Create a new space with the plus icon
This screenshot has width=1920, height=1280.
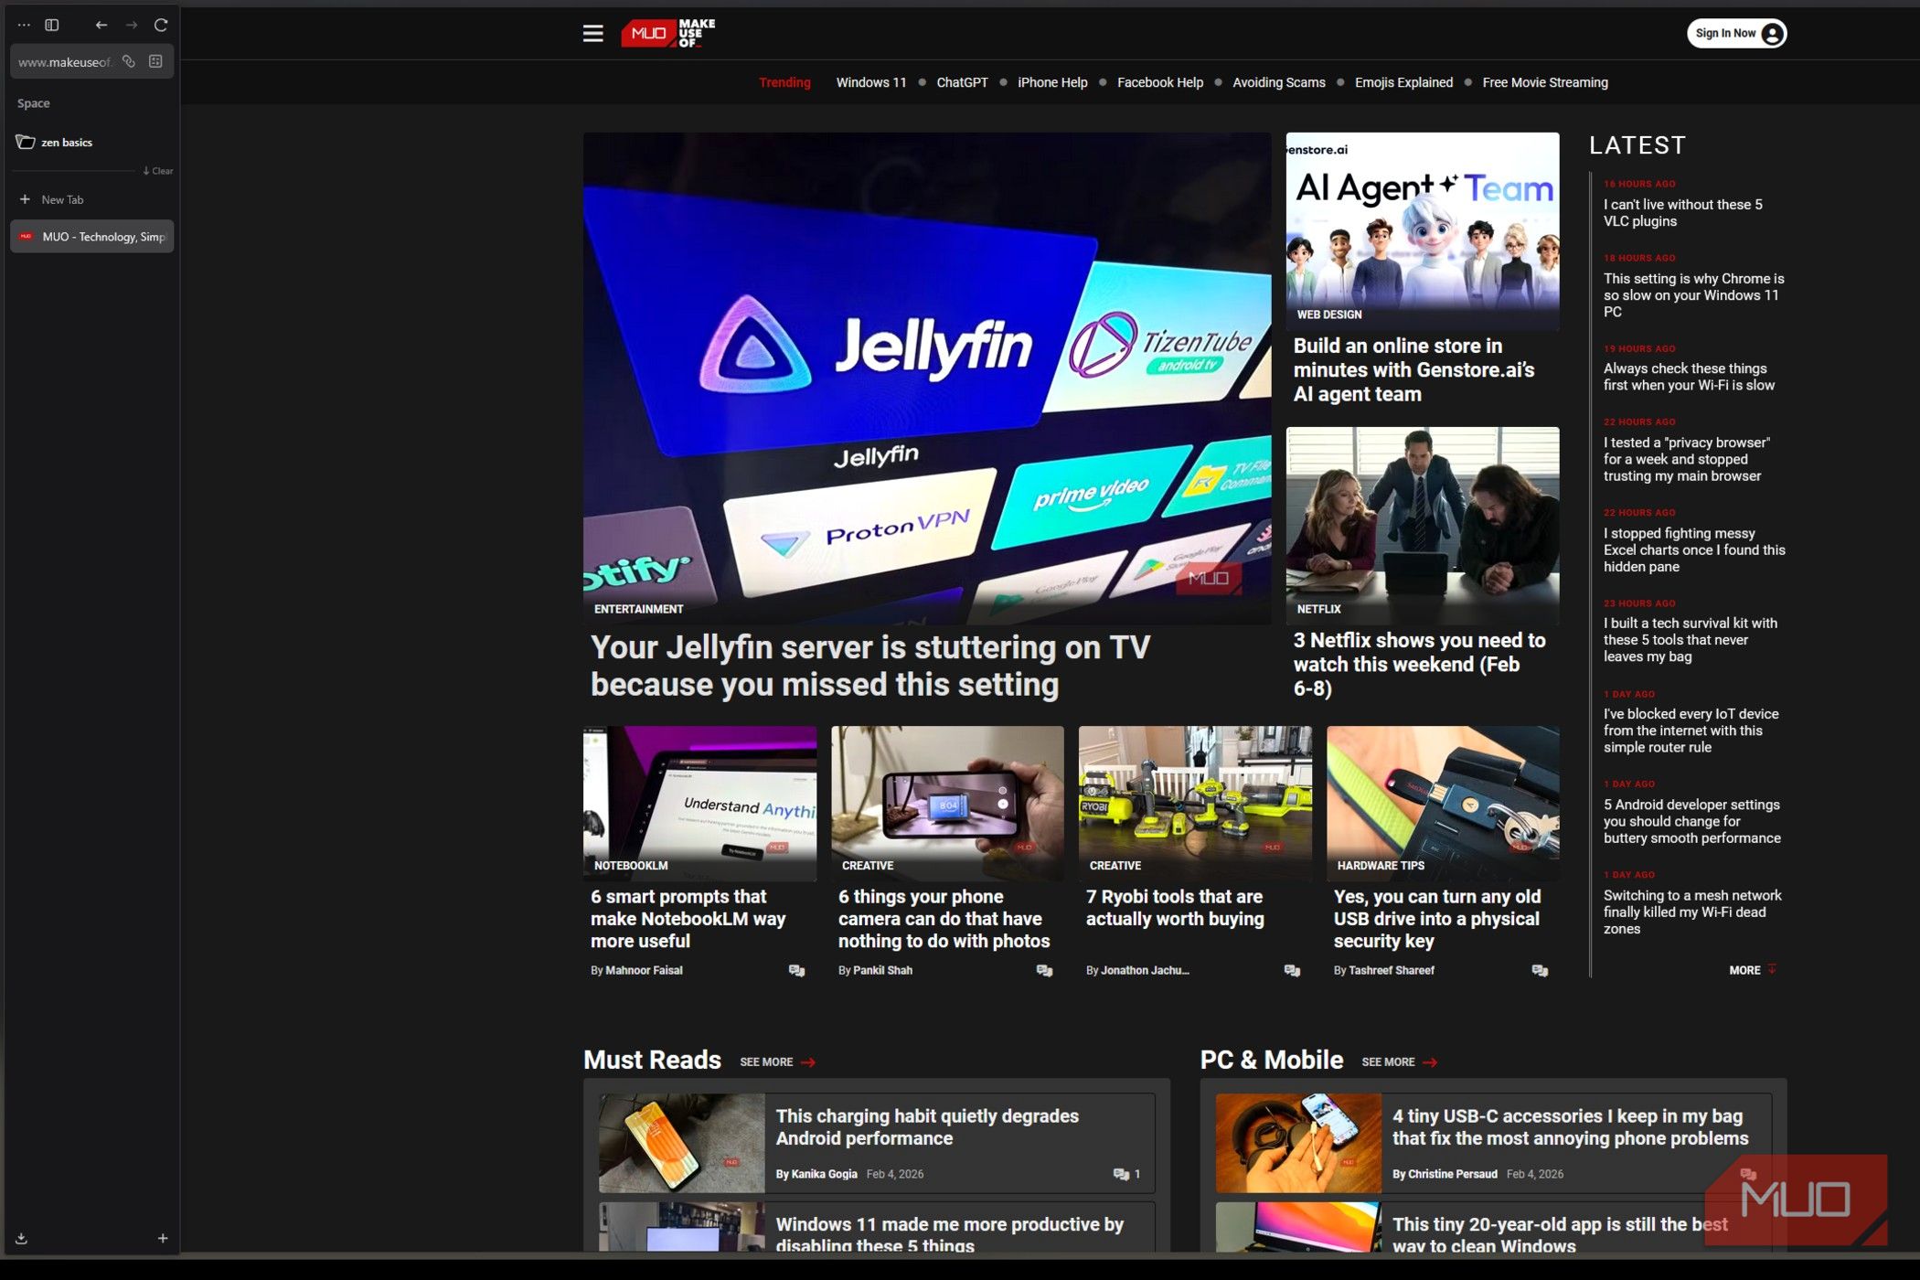[x=163, y=1239]
